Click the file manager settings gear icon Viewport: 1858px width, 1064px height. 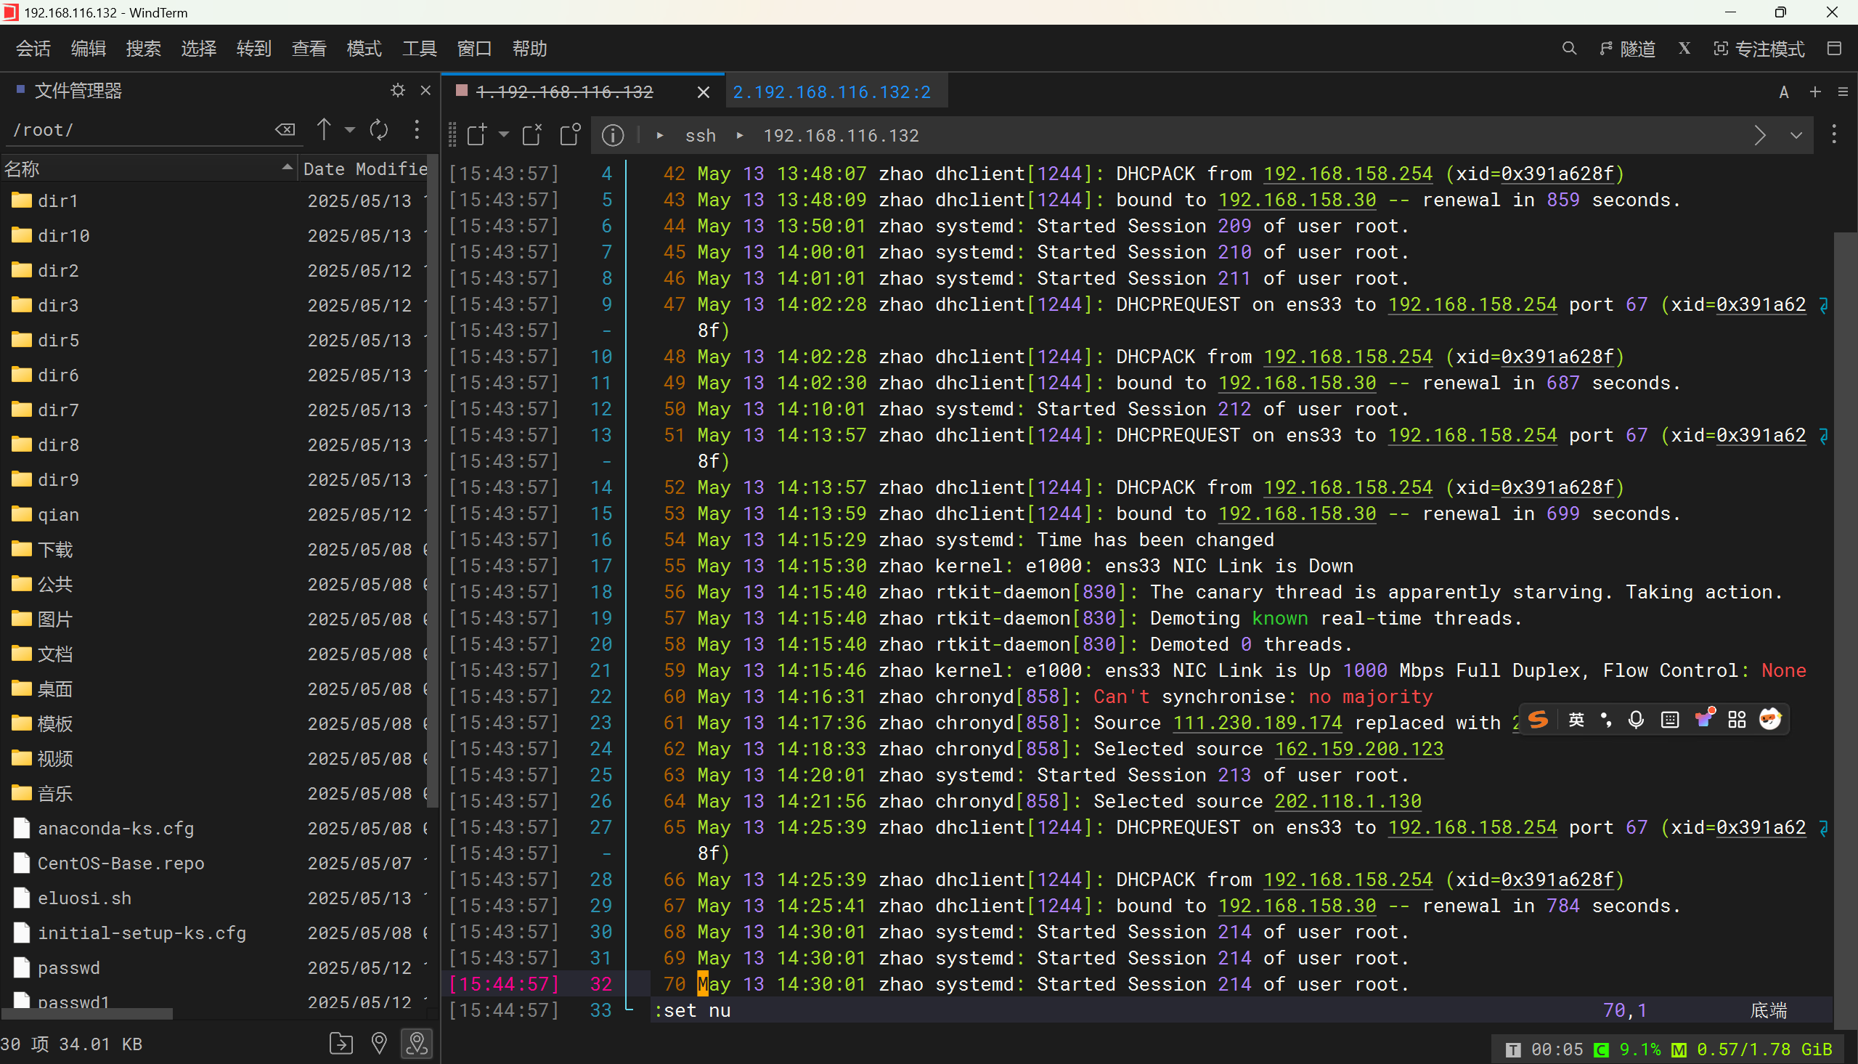coord(397,91)
